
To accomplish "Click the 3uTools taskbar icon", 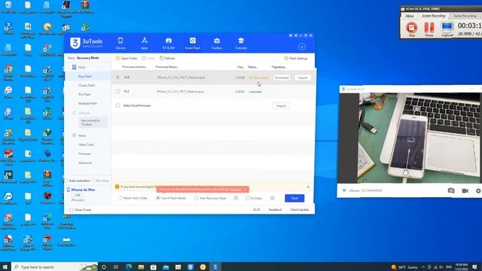I will [x=215, y=267].
